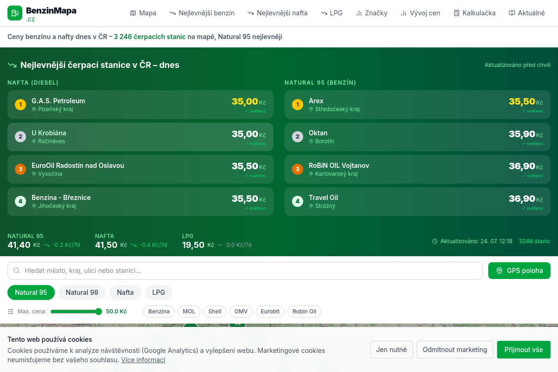Click rank 2 badge of Oktan

(x=298, y=137)
